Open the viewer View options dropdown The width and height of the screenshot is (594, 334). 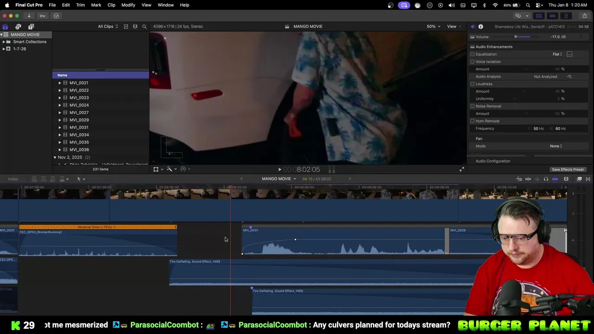pos(453,26)
